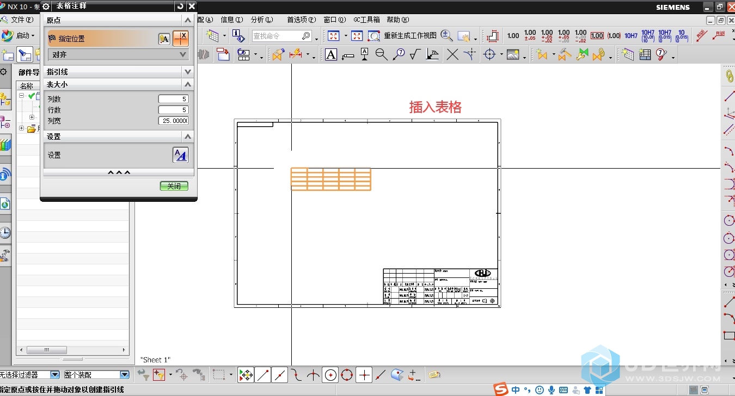Click the weld symbol icon
Image resolution: width=735 pixels, height=396 pixels.
click(x=432, y=54)
